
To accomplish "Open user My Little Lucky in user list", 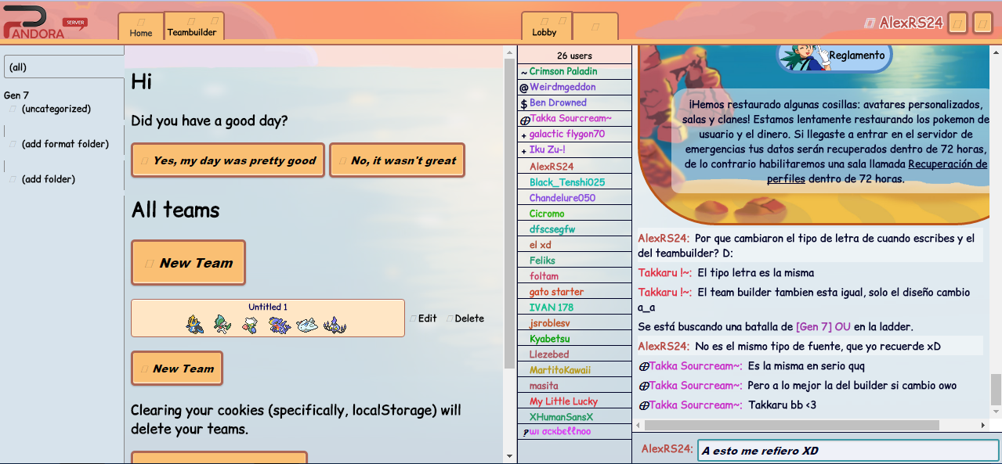I will pos(574,401).
